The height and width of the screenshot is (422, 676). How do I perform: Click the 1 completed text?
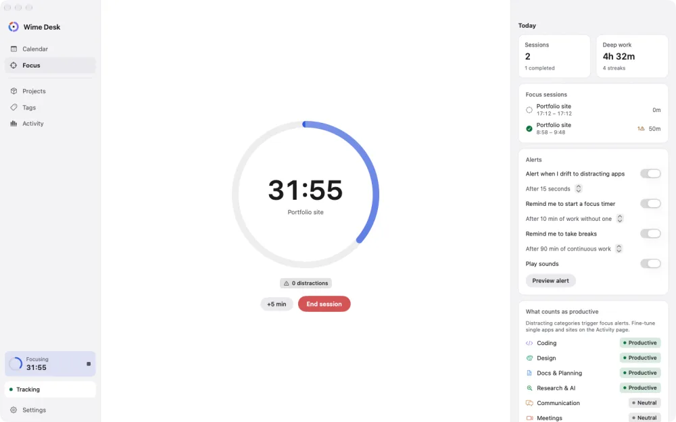point(539,68)
